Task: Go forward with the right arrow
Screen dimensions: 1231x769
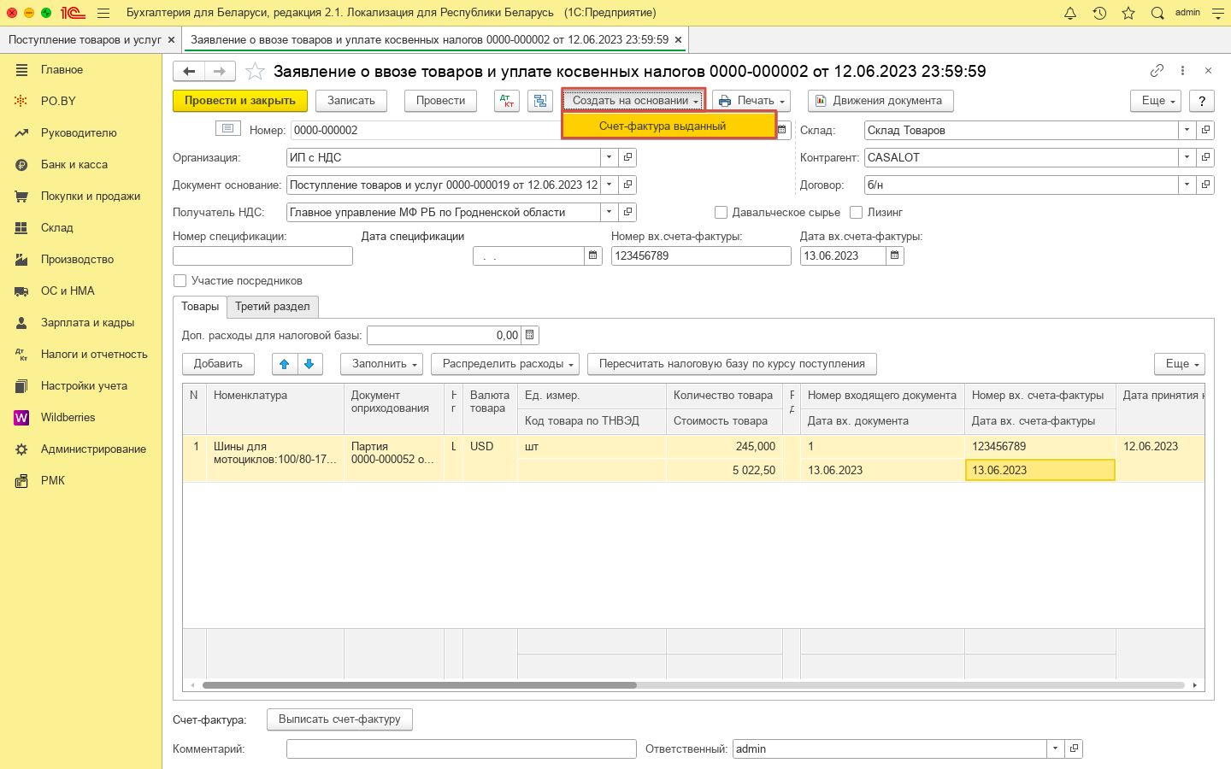Action: click(220, 72)
